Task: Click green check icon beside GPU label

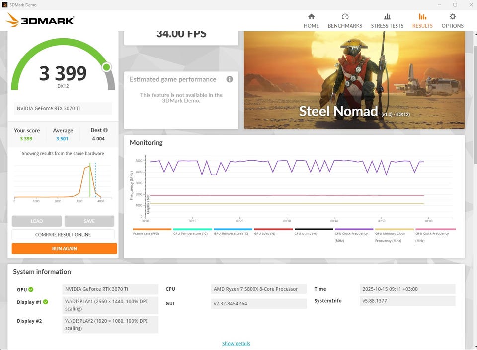Action: pos(31,289)
